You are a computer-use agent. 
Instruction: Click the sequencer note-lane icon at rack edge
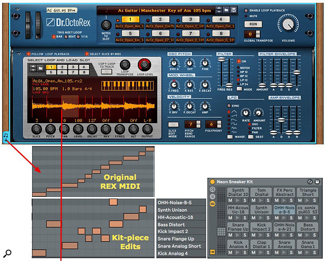click(x=6, y=137)
